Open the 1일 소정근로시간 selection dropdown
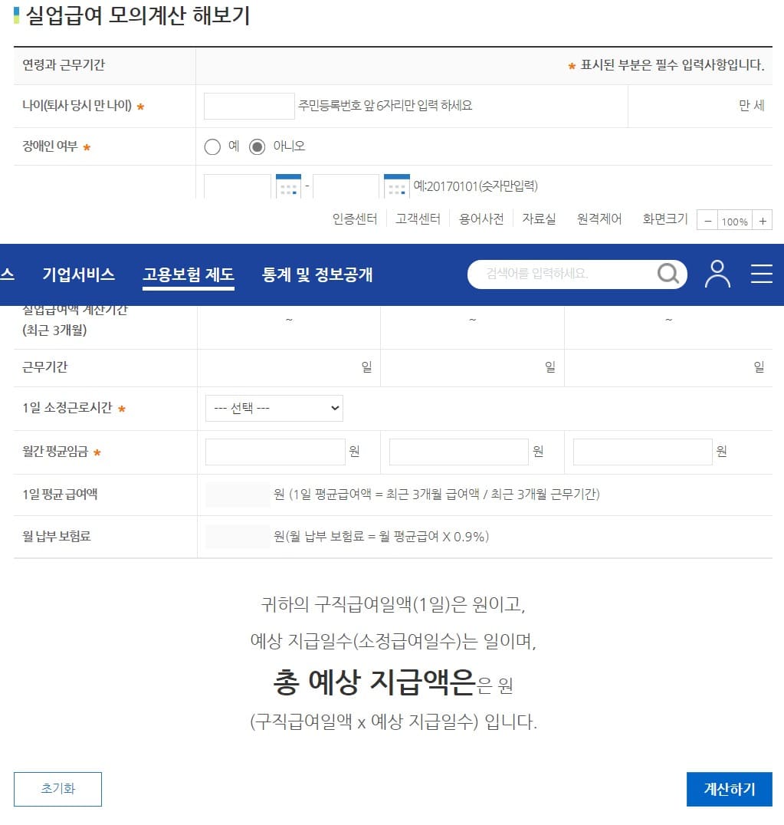 click(x=273, y=408)
